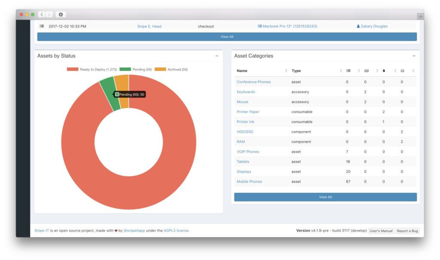Image resolution: width=440 pixels, height=260 pixels.
Task: Click the barcode assets column icon
Action: pos(348,70)
